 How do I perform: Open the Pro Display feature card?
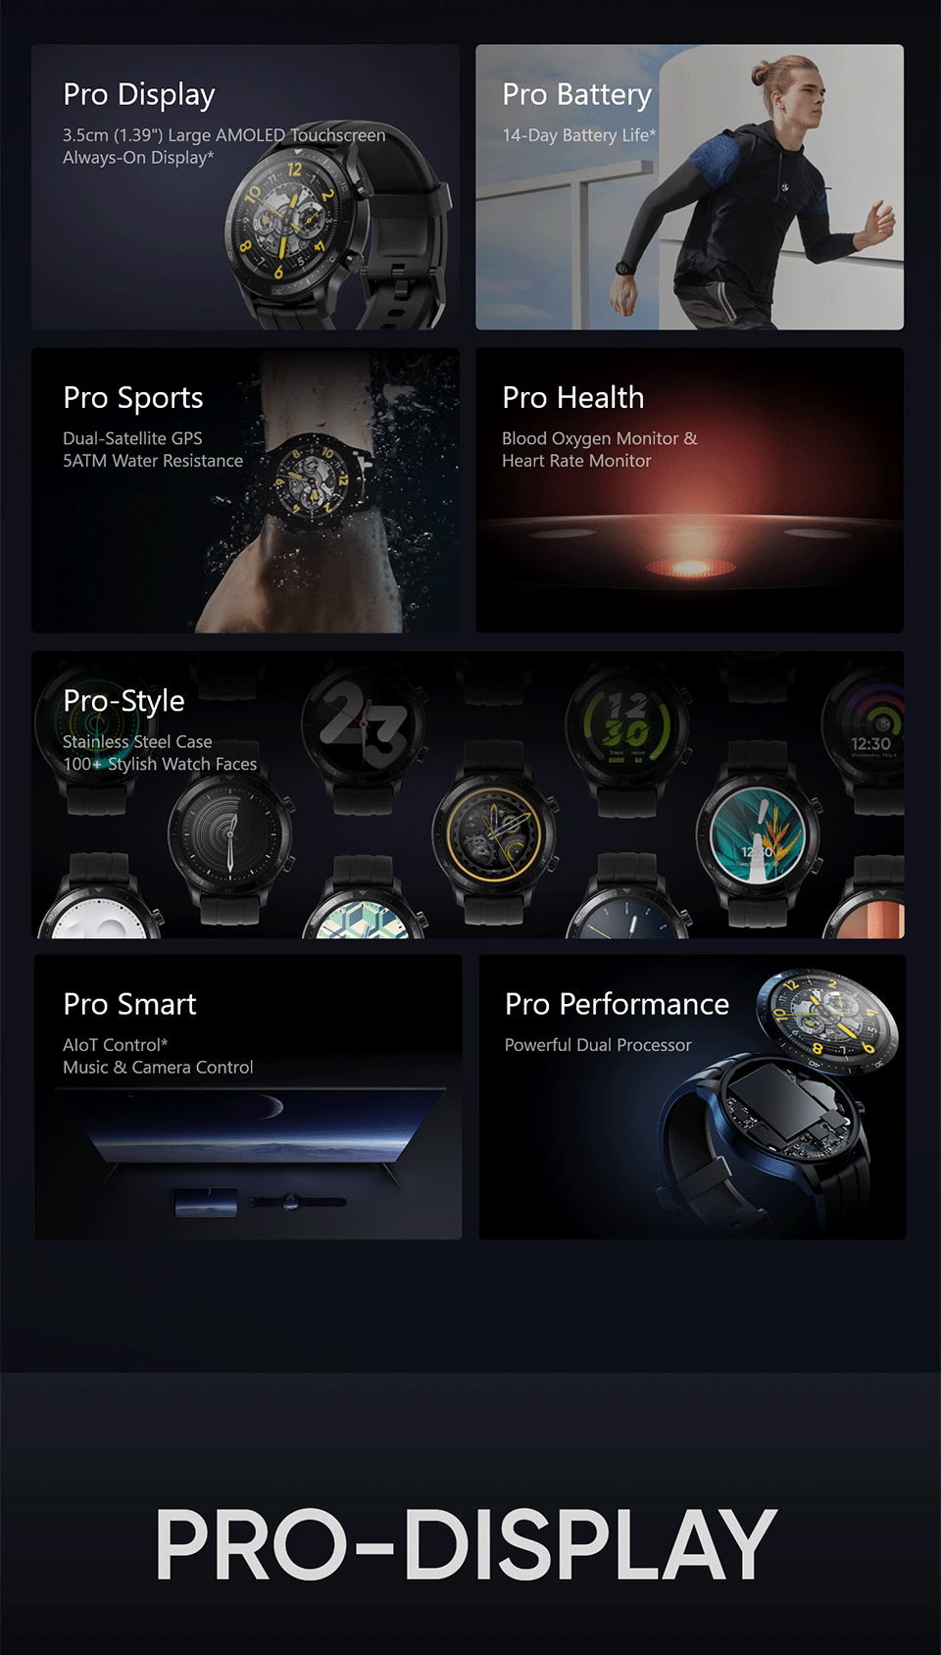[x=245, y=186]
